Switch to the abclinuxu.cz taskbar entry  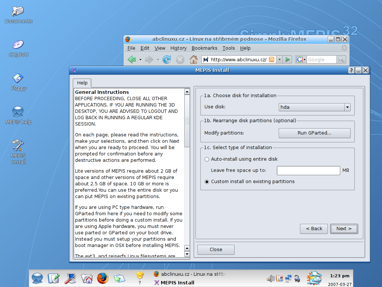(190, 274)
